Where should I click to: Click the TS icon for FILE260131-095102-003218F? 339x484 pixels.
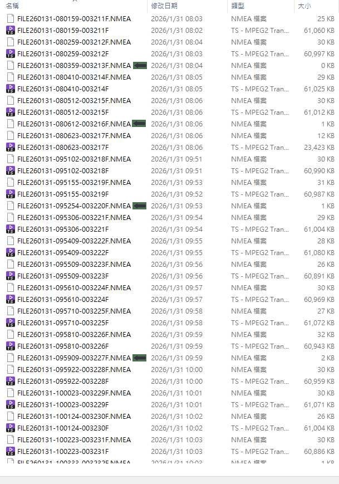click(11, 170)
